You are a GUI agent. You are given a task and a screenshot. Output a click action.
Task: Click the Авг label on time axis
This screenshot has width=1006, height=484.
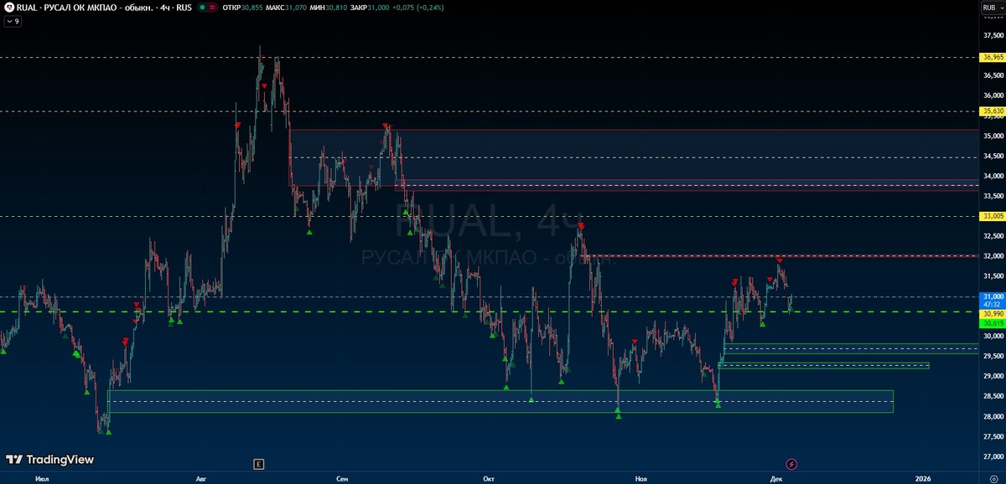click(200, 478)
